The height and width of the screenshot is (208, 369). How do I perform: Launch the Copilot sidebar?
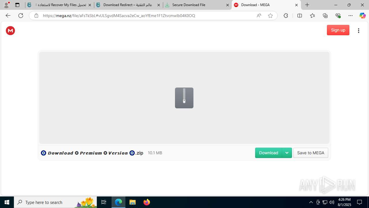(x=363, y=16)
